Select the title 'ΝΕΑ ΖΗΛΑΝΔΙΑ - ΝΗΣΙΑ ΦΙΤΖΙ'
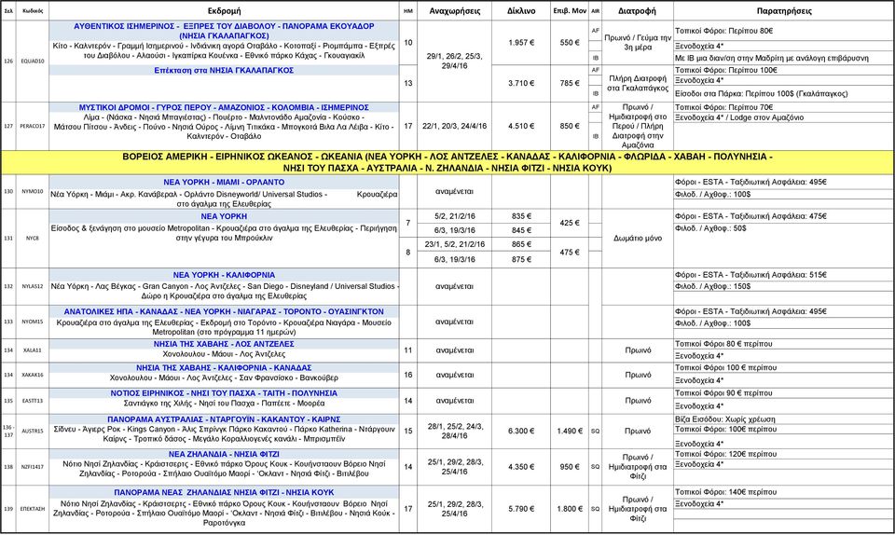The width and height of the screenshot is (895, 535). (224, 454)
